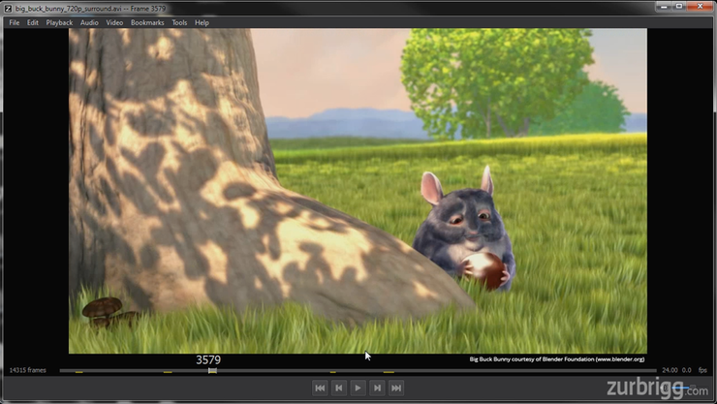This screenshot has height=404, width=717.
Task: Open the File menu
Action: click(x=15, y=22)
